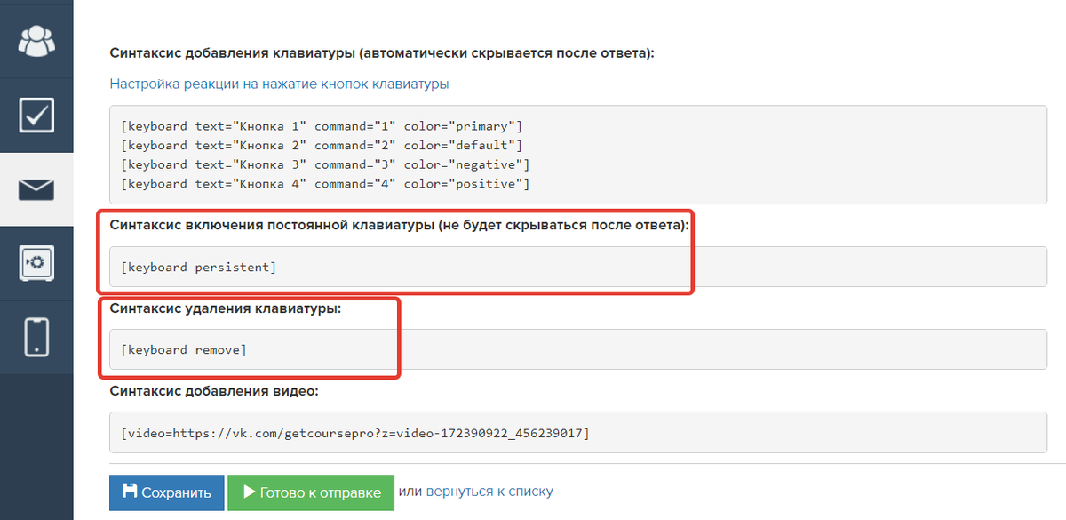Image resolution: width=1066 pixels, height=520 pixels.
Task: Click the Сохранить button
Action: point(167,492)
